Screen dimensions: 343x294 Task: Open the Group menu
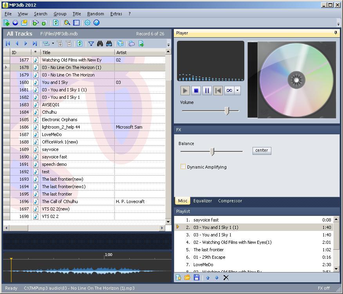[60, 14]
